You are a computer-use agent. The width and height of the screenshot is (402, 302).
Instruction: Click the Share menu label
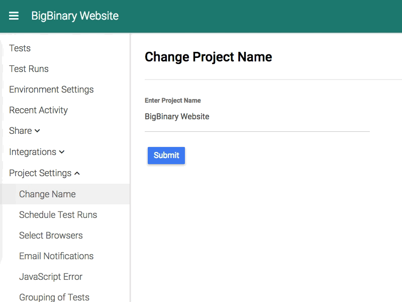tap(21, 131)
